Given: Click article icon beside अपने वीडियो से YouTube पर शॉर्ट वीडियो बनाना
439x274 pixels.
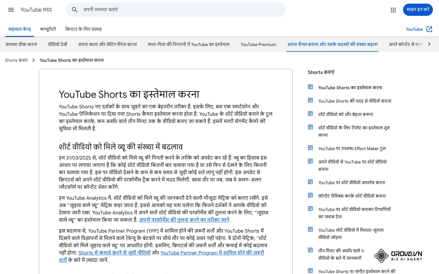Looking at the screenshot, I should (310, 161).
